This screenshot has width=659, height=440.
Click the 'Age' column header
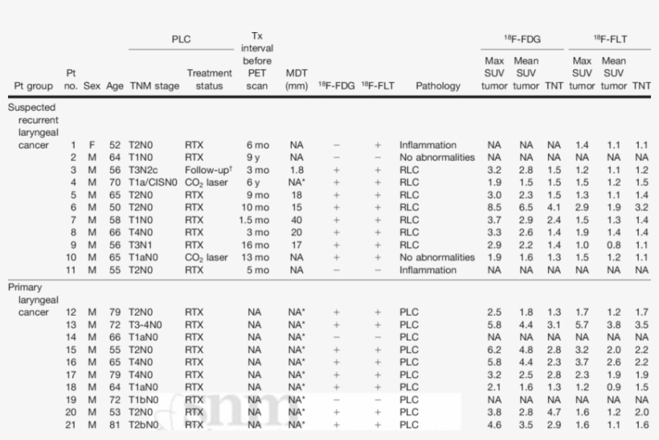click(115, 86)
